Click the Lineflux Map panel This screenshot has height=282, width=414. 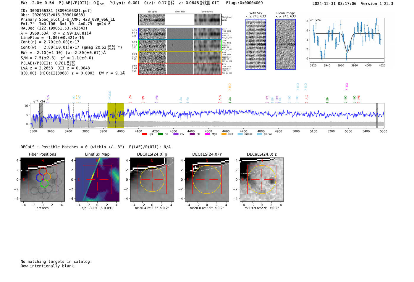pyautogui.click(x=97, y=180)
